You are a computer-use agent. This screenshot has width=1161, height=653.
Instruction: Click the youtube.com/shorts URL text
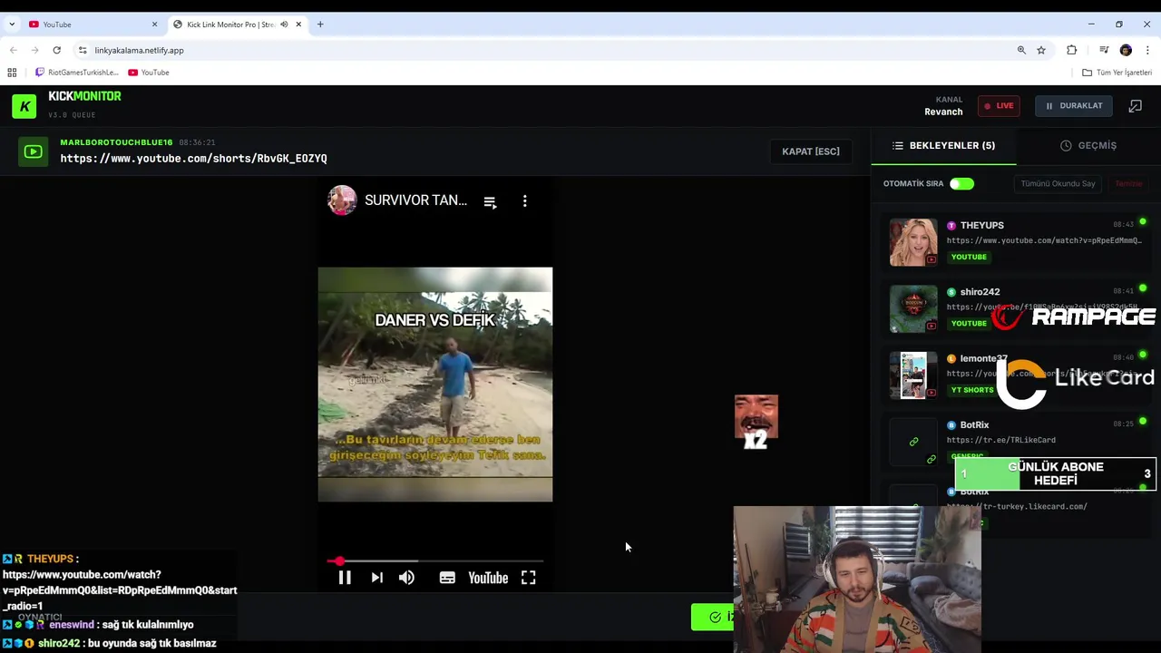click(193, 159)
